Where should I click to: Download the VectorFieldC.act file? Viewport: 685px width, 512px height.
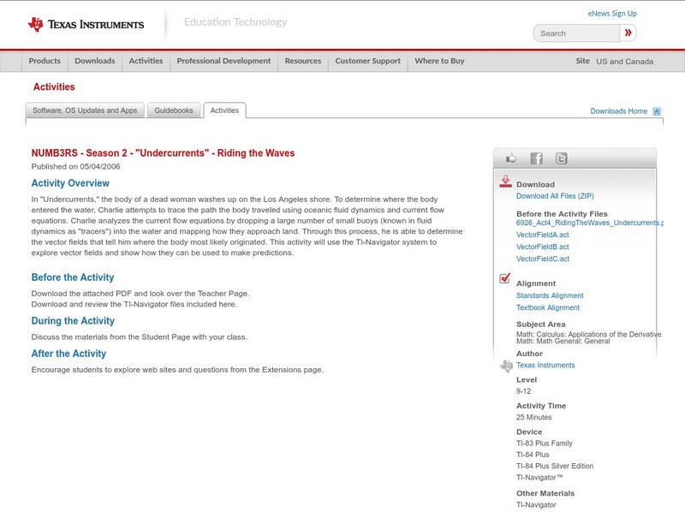(543, 259)
